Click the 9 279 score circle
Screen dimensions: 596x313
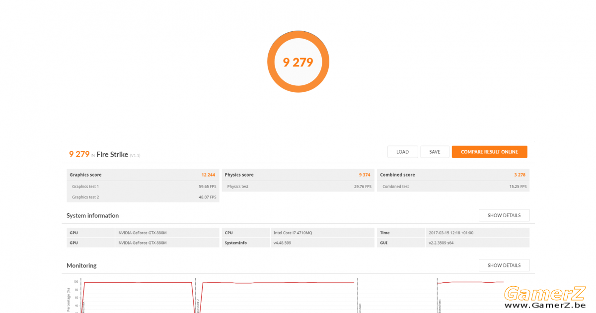(298, 62)
